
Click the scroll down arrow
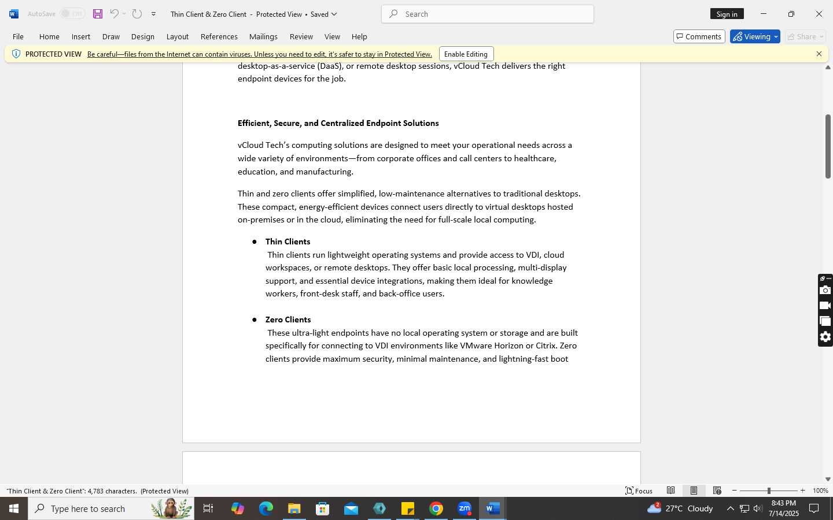(x=828, y=479)
